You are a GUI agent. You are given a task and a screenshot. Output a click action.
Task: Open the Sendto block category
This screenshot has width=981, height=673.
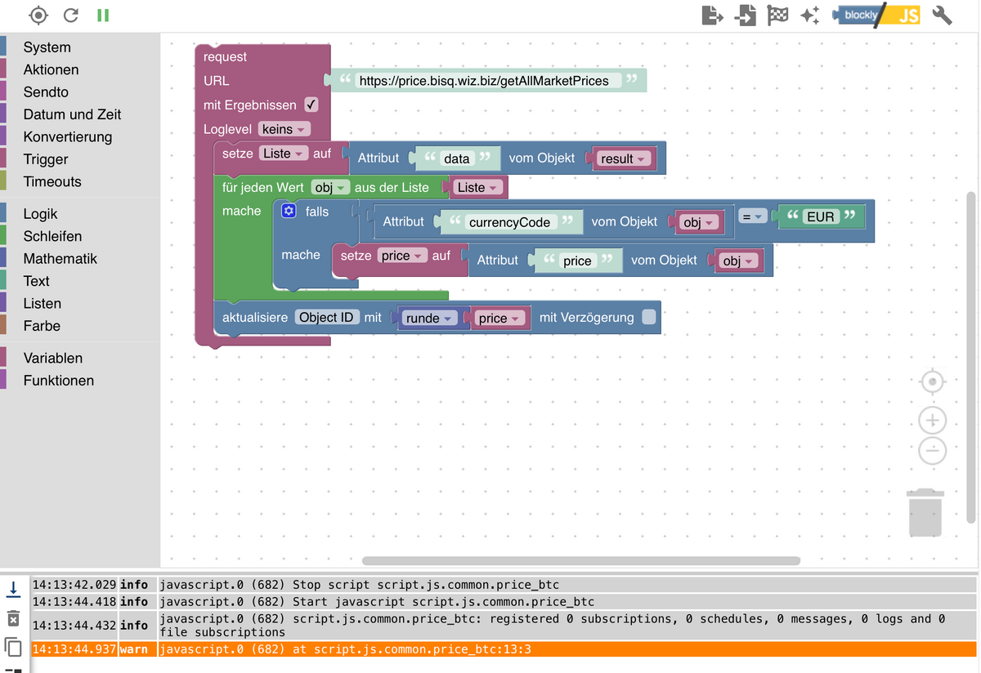[46, 92]
